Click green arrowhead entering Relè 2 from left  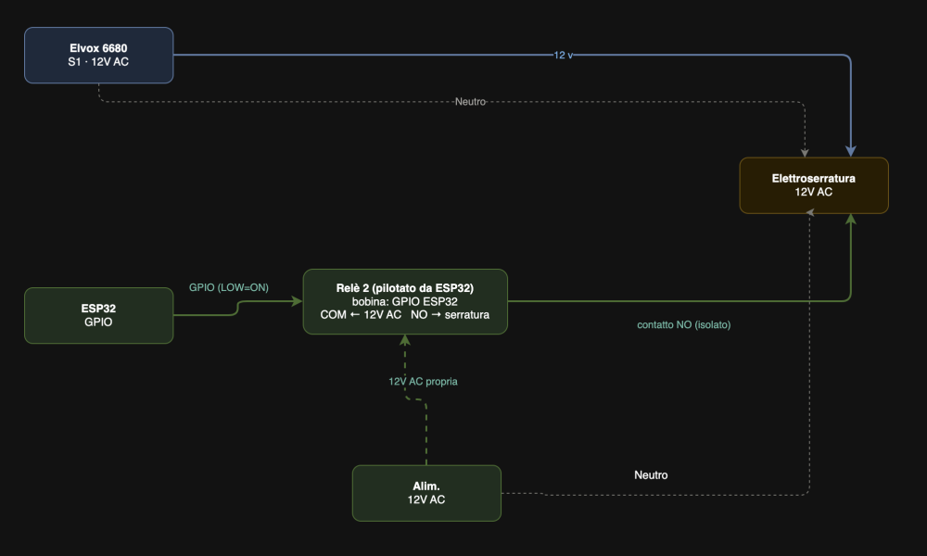[297, 301]
